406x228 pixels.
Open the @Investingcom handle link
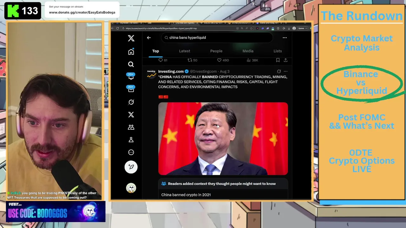[x=203, y=72]
